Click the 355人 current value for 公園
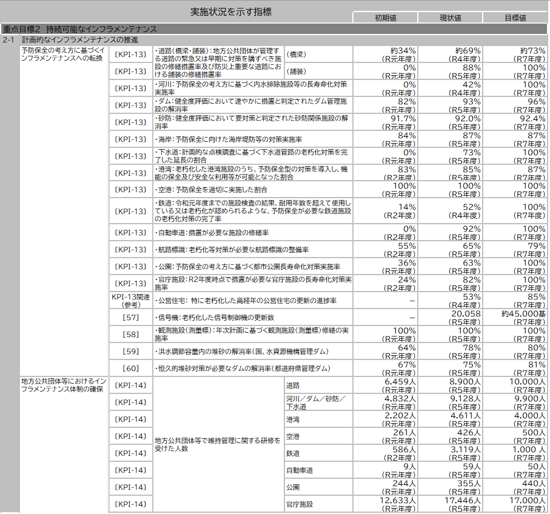This screenshot has width=550, height=514. pos(450,487)
